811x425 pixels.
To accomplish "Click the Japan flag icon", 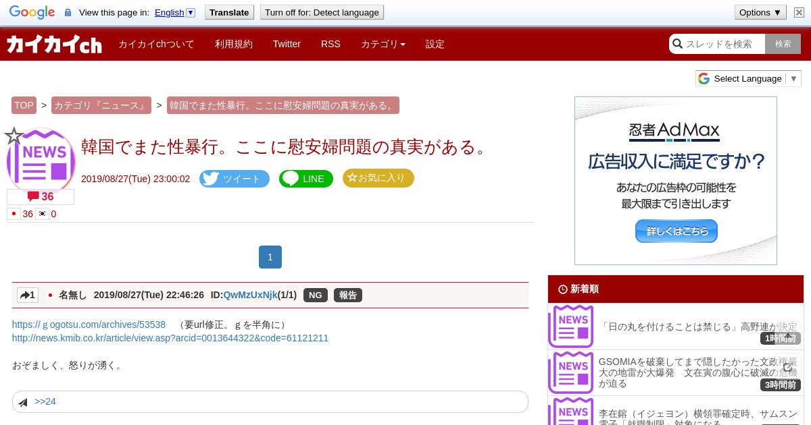I will 14,214.
